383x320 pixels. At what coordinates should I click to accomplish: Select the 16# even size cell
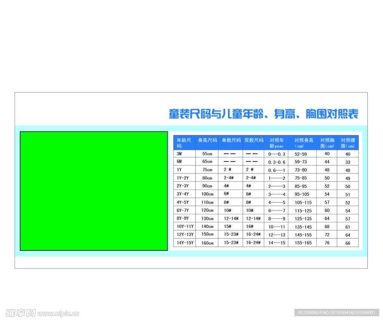(250, 227)
